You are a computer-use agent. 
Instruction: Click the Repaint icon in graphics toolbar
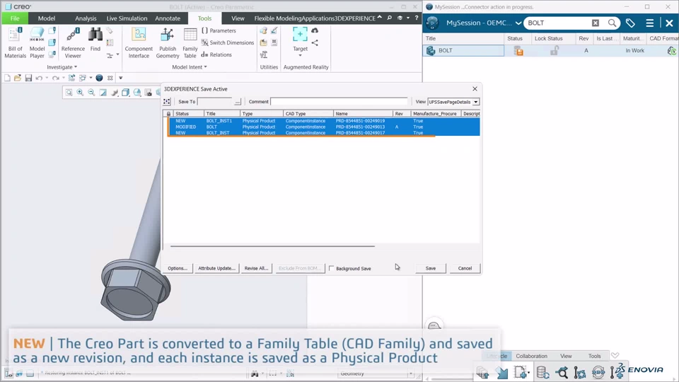click(103, 92)
